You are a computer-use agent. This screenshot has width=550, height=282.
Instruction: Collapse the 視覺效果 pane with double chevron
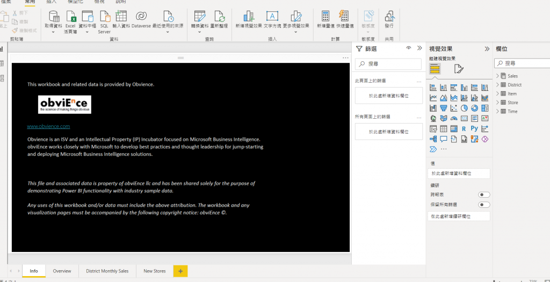[x=487, y=49]
